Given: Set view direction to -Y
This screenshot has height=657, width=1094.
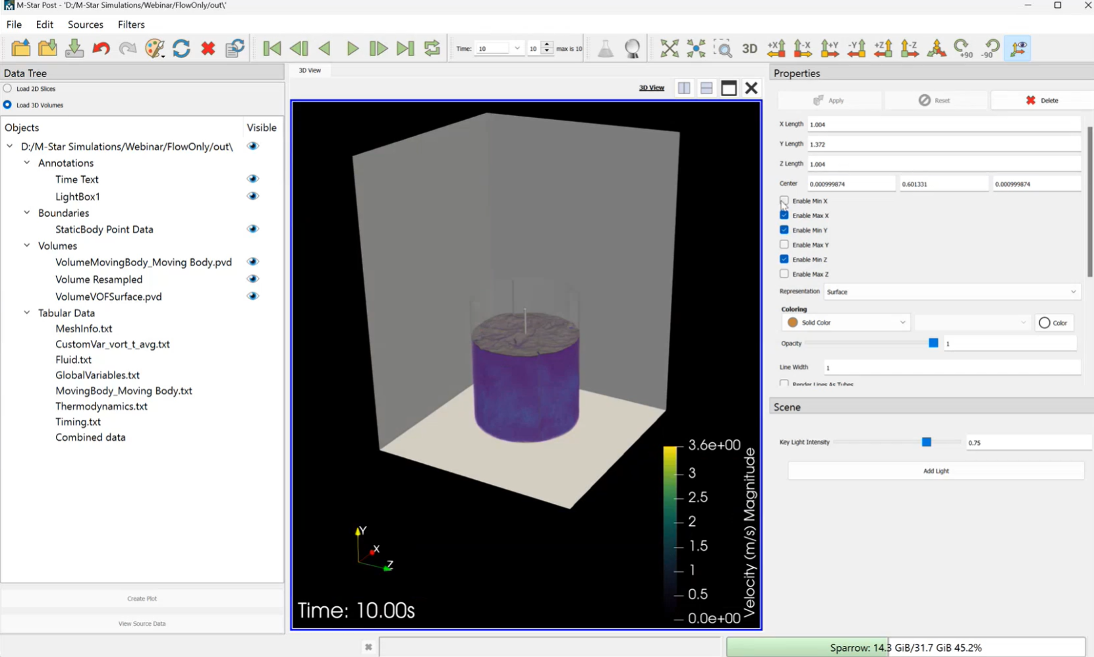Looking at the screenshot, I should tap(857, 48).
